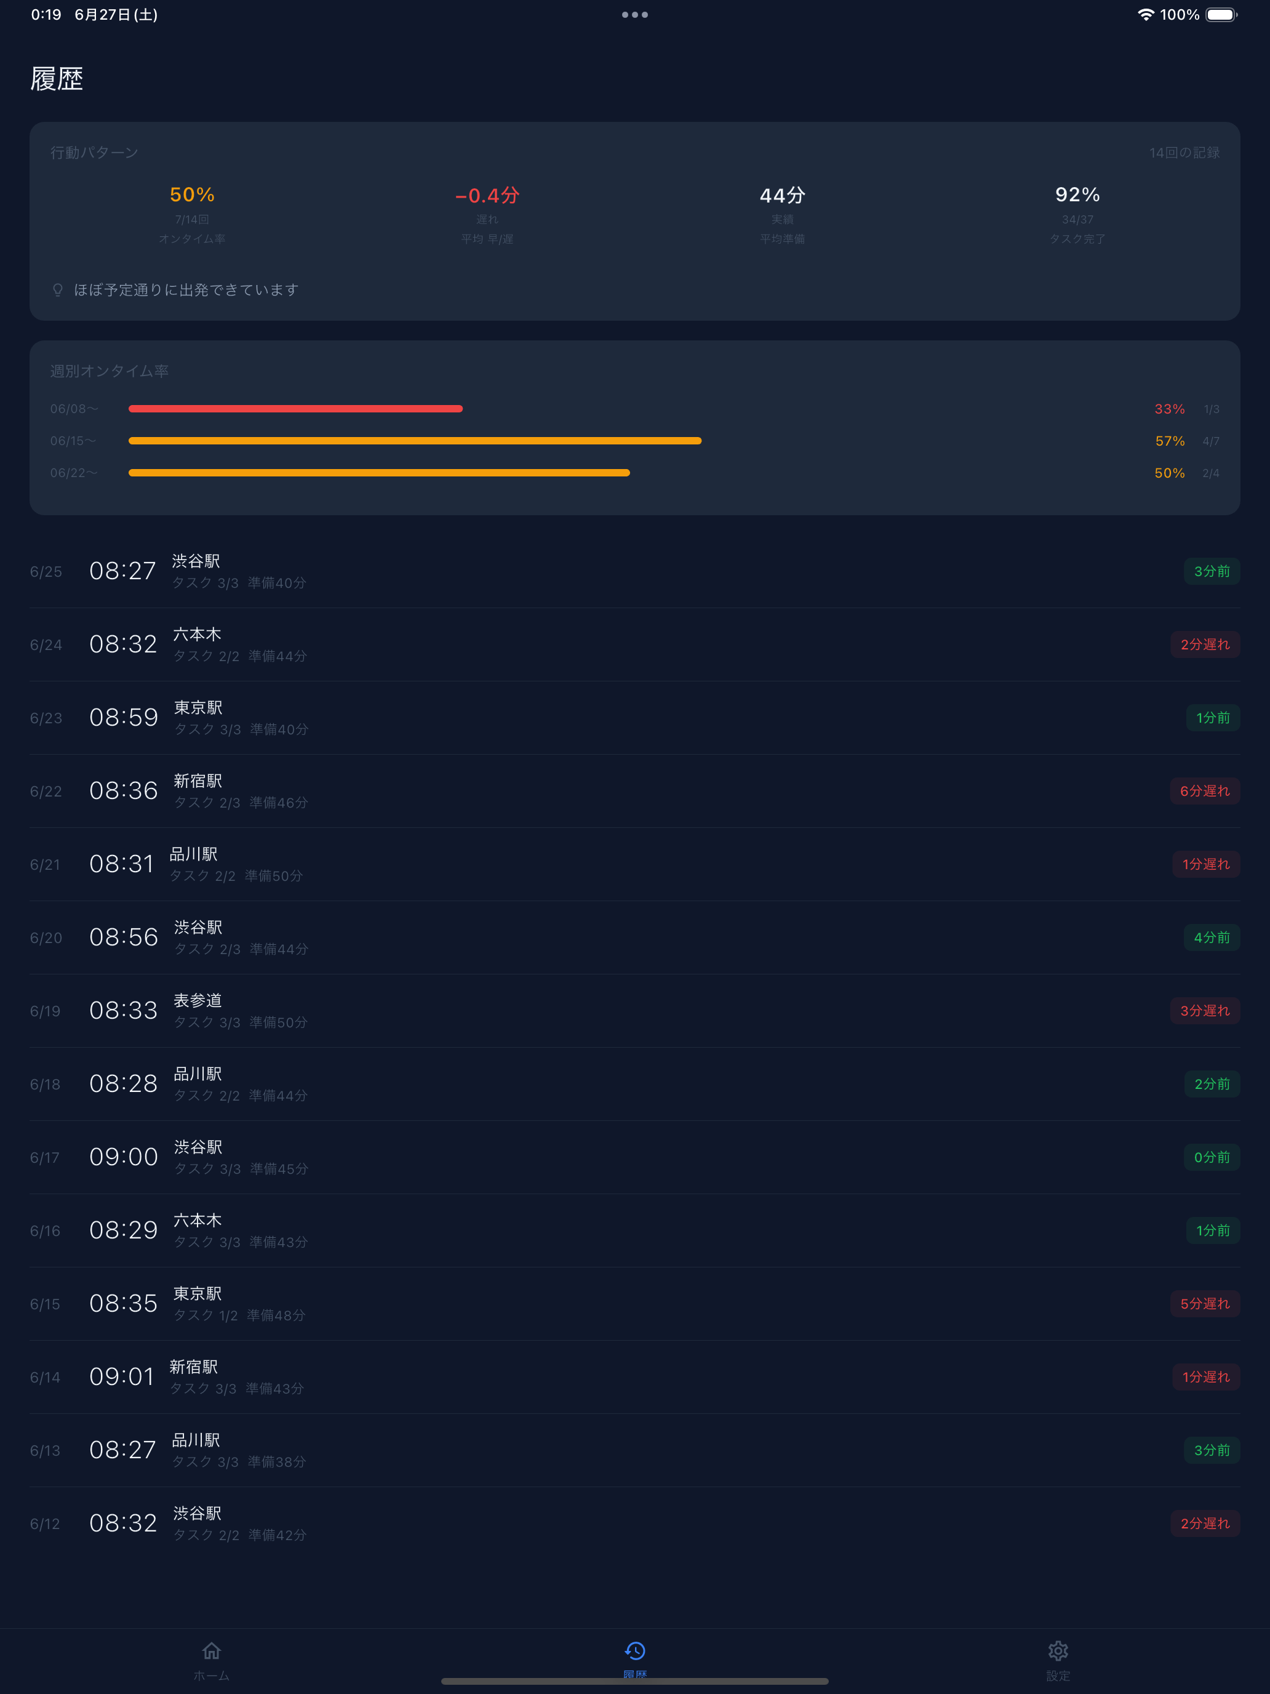Open the 6/16 六本木 history entry
This screenshot has width=1270, height=1694.
click(x=634, y=1230)
